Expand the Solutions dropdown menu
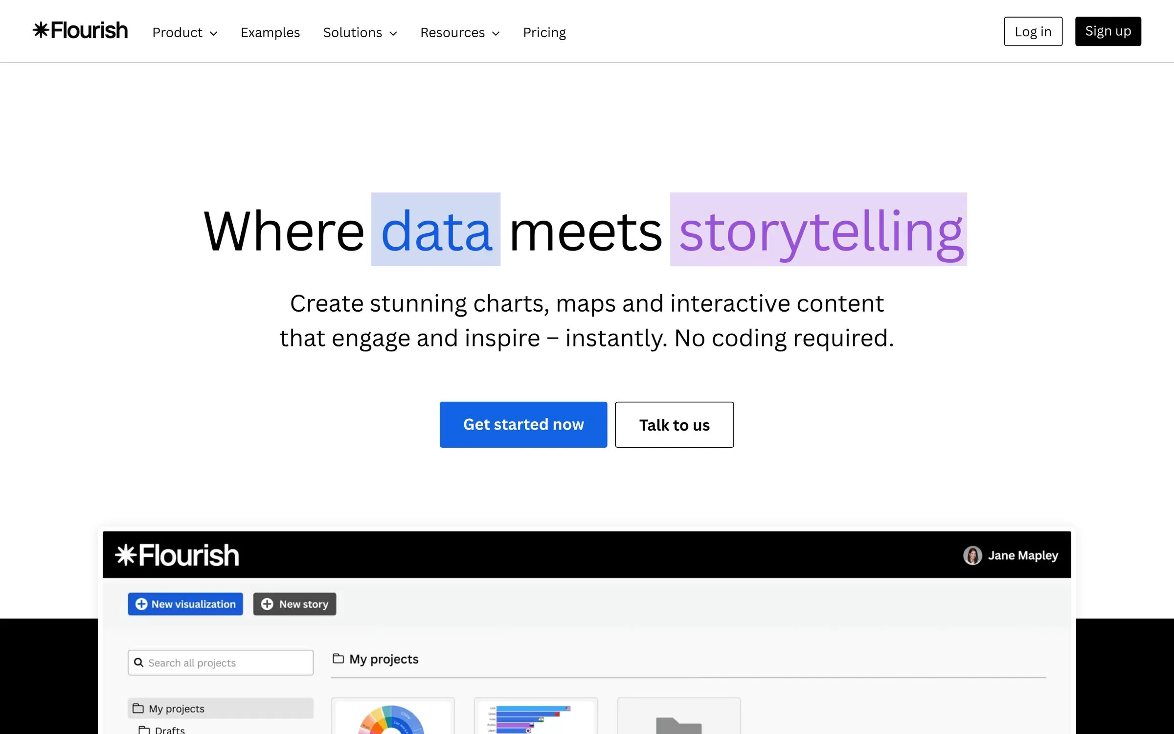This screenshot has height=734, width=1174. 360,33
